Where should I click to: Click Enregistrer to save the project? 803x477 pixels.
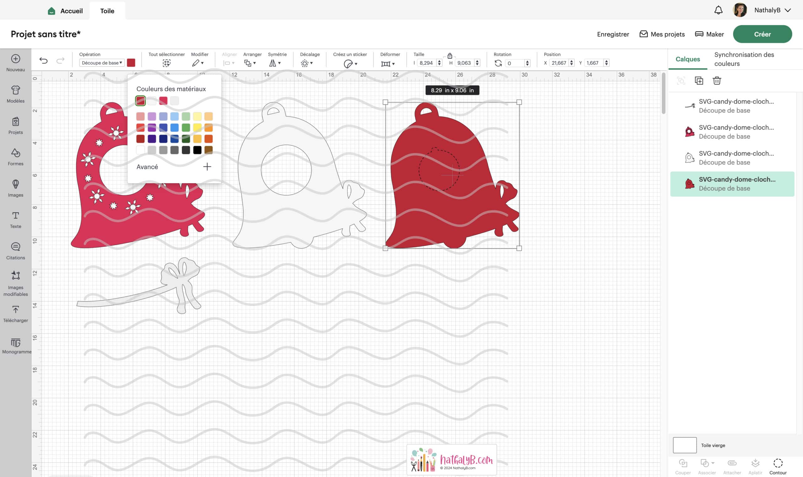pyautogui.click(x=613, y=34)
